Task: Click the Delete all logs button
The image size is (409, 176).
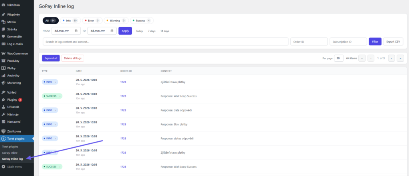Action: (73, 58)
